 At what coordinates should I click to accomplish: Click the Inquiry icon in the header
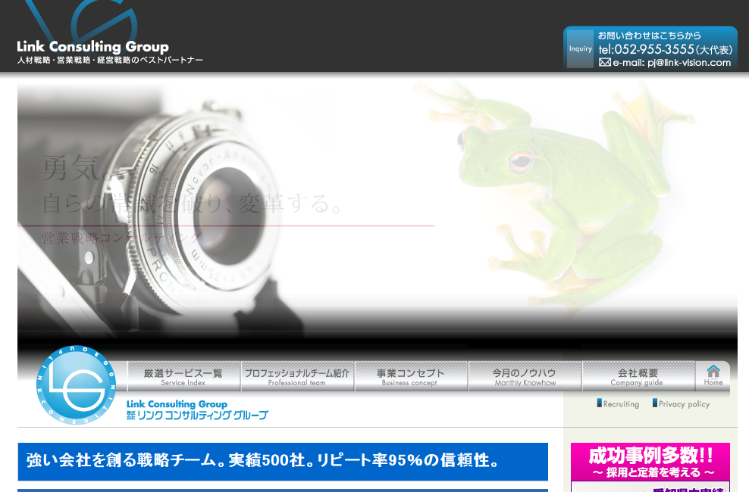[580, 49]
